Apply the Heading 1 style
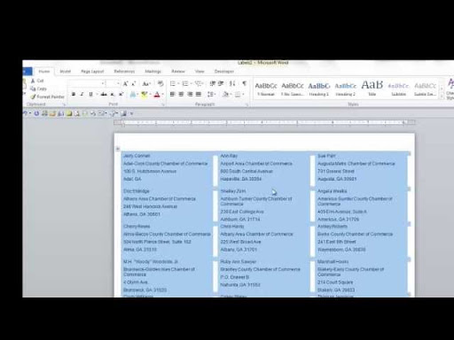Image resolution: width=454 pixels, height=340 pixels. click(319, 89)
